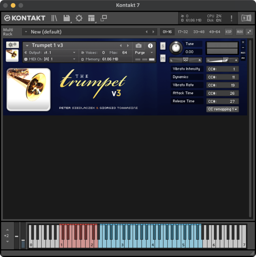Viewport: 256px width, 257px height.
Task: Click the Release Time CC# field
Action: [222, 101]
